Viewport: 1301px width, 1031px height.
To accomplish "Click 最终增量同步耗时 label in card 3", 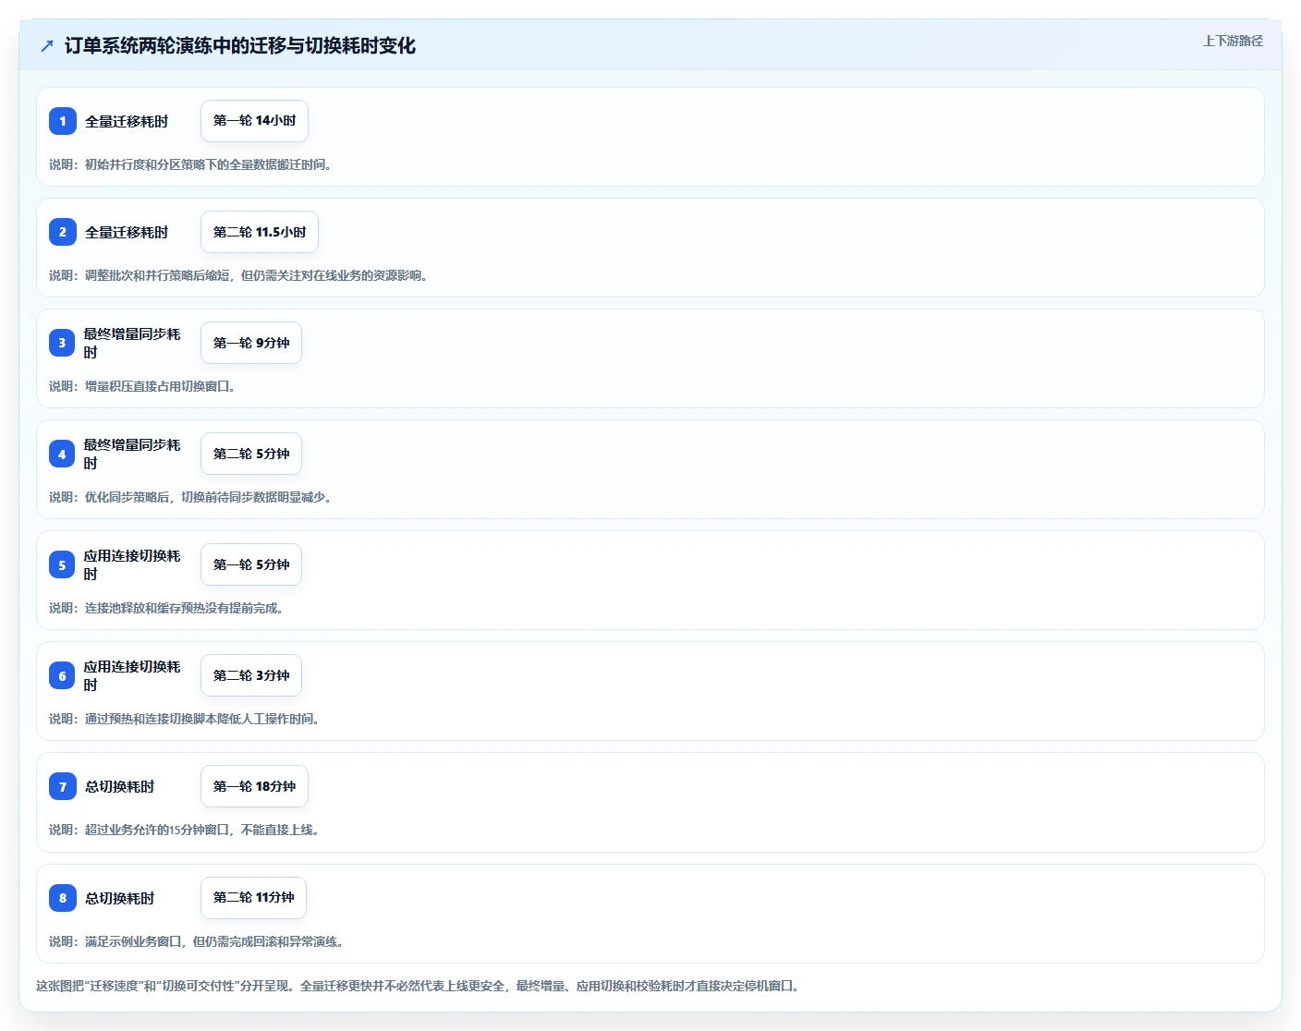I will tap(132, 343).
